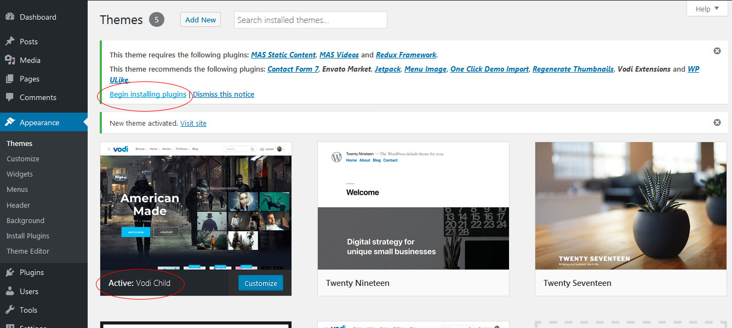Open Install Plugins submenu item
The width and height of the screenshot is (732, 328).
[x=28, y=236]
